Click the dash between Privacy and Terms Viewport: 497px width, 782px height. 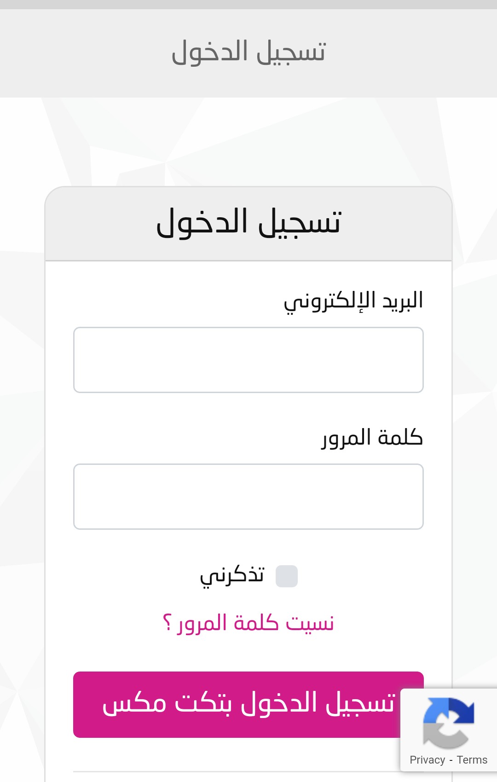[x=451, y=760]
